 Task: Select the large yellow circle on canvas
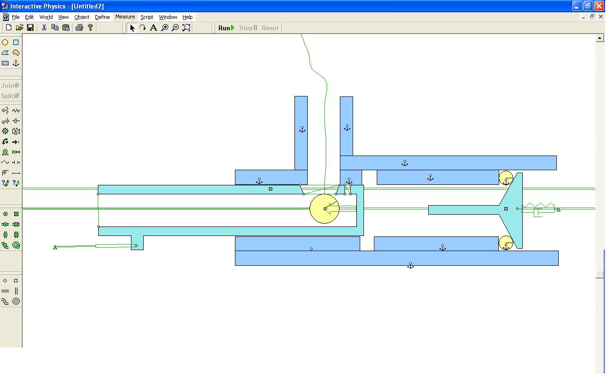pyautogui.click(x=318, y=215)
